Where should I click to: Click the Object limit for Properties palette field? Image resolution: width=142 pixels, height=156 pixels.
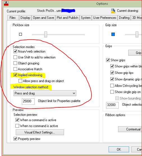(28, 101)
